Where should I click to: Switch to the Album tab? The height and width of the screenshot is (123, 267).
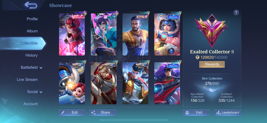coord(32,31)
